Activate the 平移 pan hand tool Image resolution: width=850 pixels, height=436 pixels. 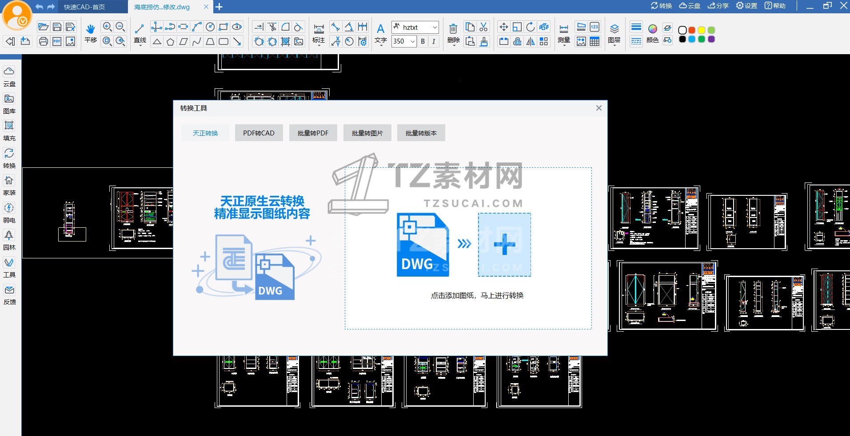coord(91,33)
